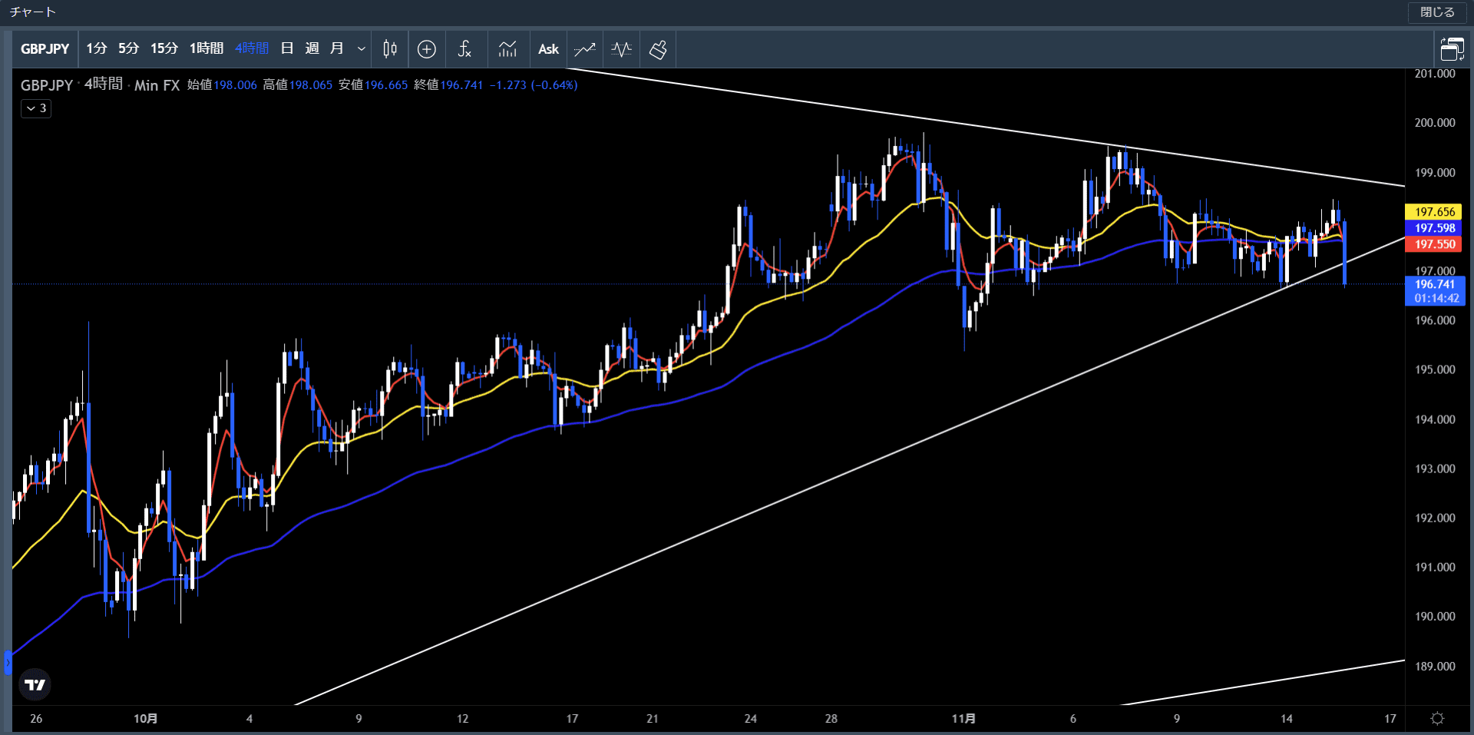Click the 194.000 price axis label

pos(1434,419)
